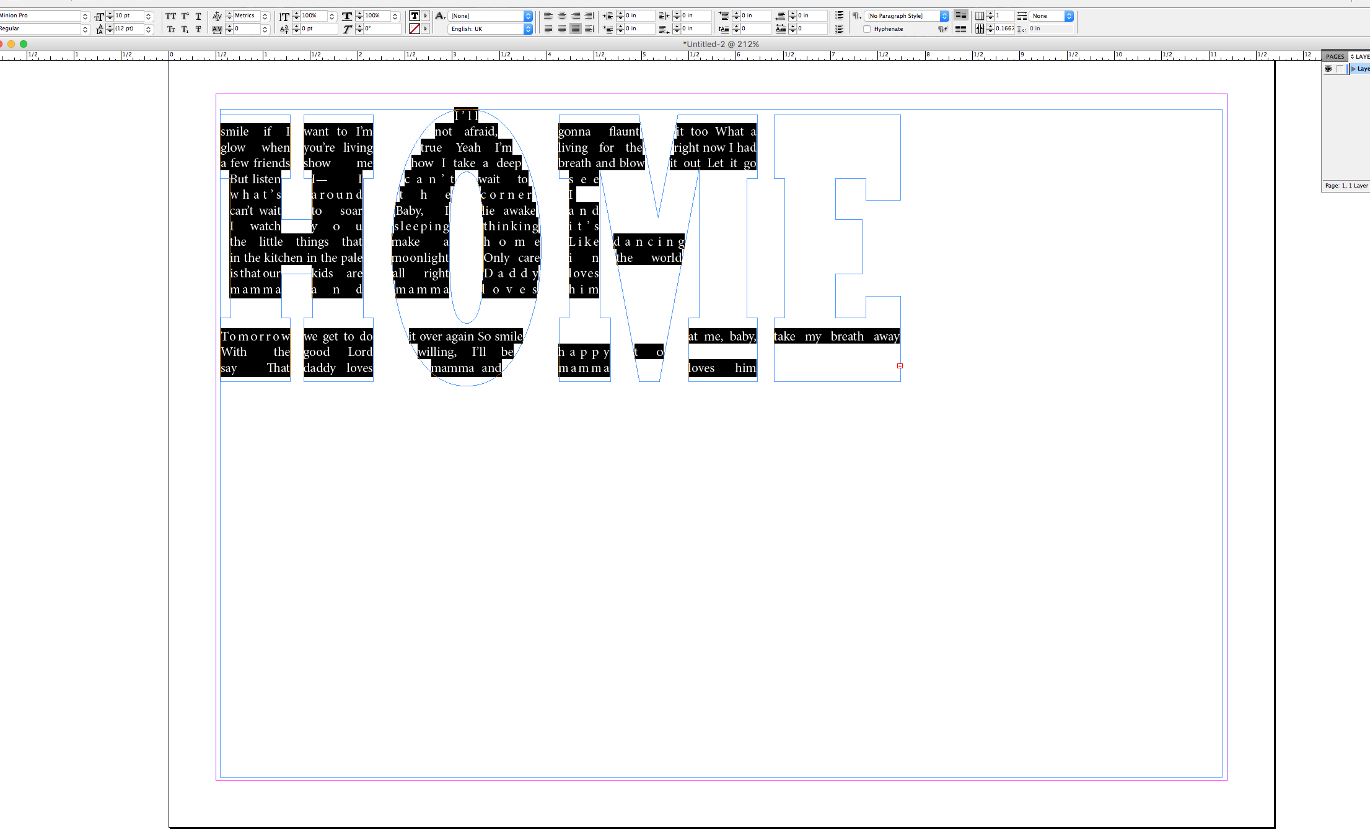Open the fill color flyout arrow
The image size is (1370, 837).
[426, 16]
